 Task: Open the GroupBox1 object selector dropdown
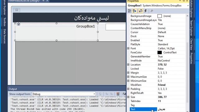(188, 6)
